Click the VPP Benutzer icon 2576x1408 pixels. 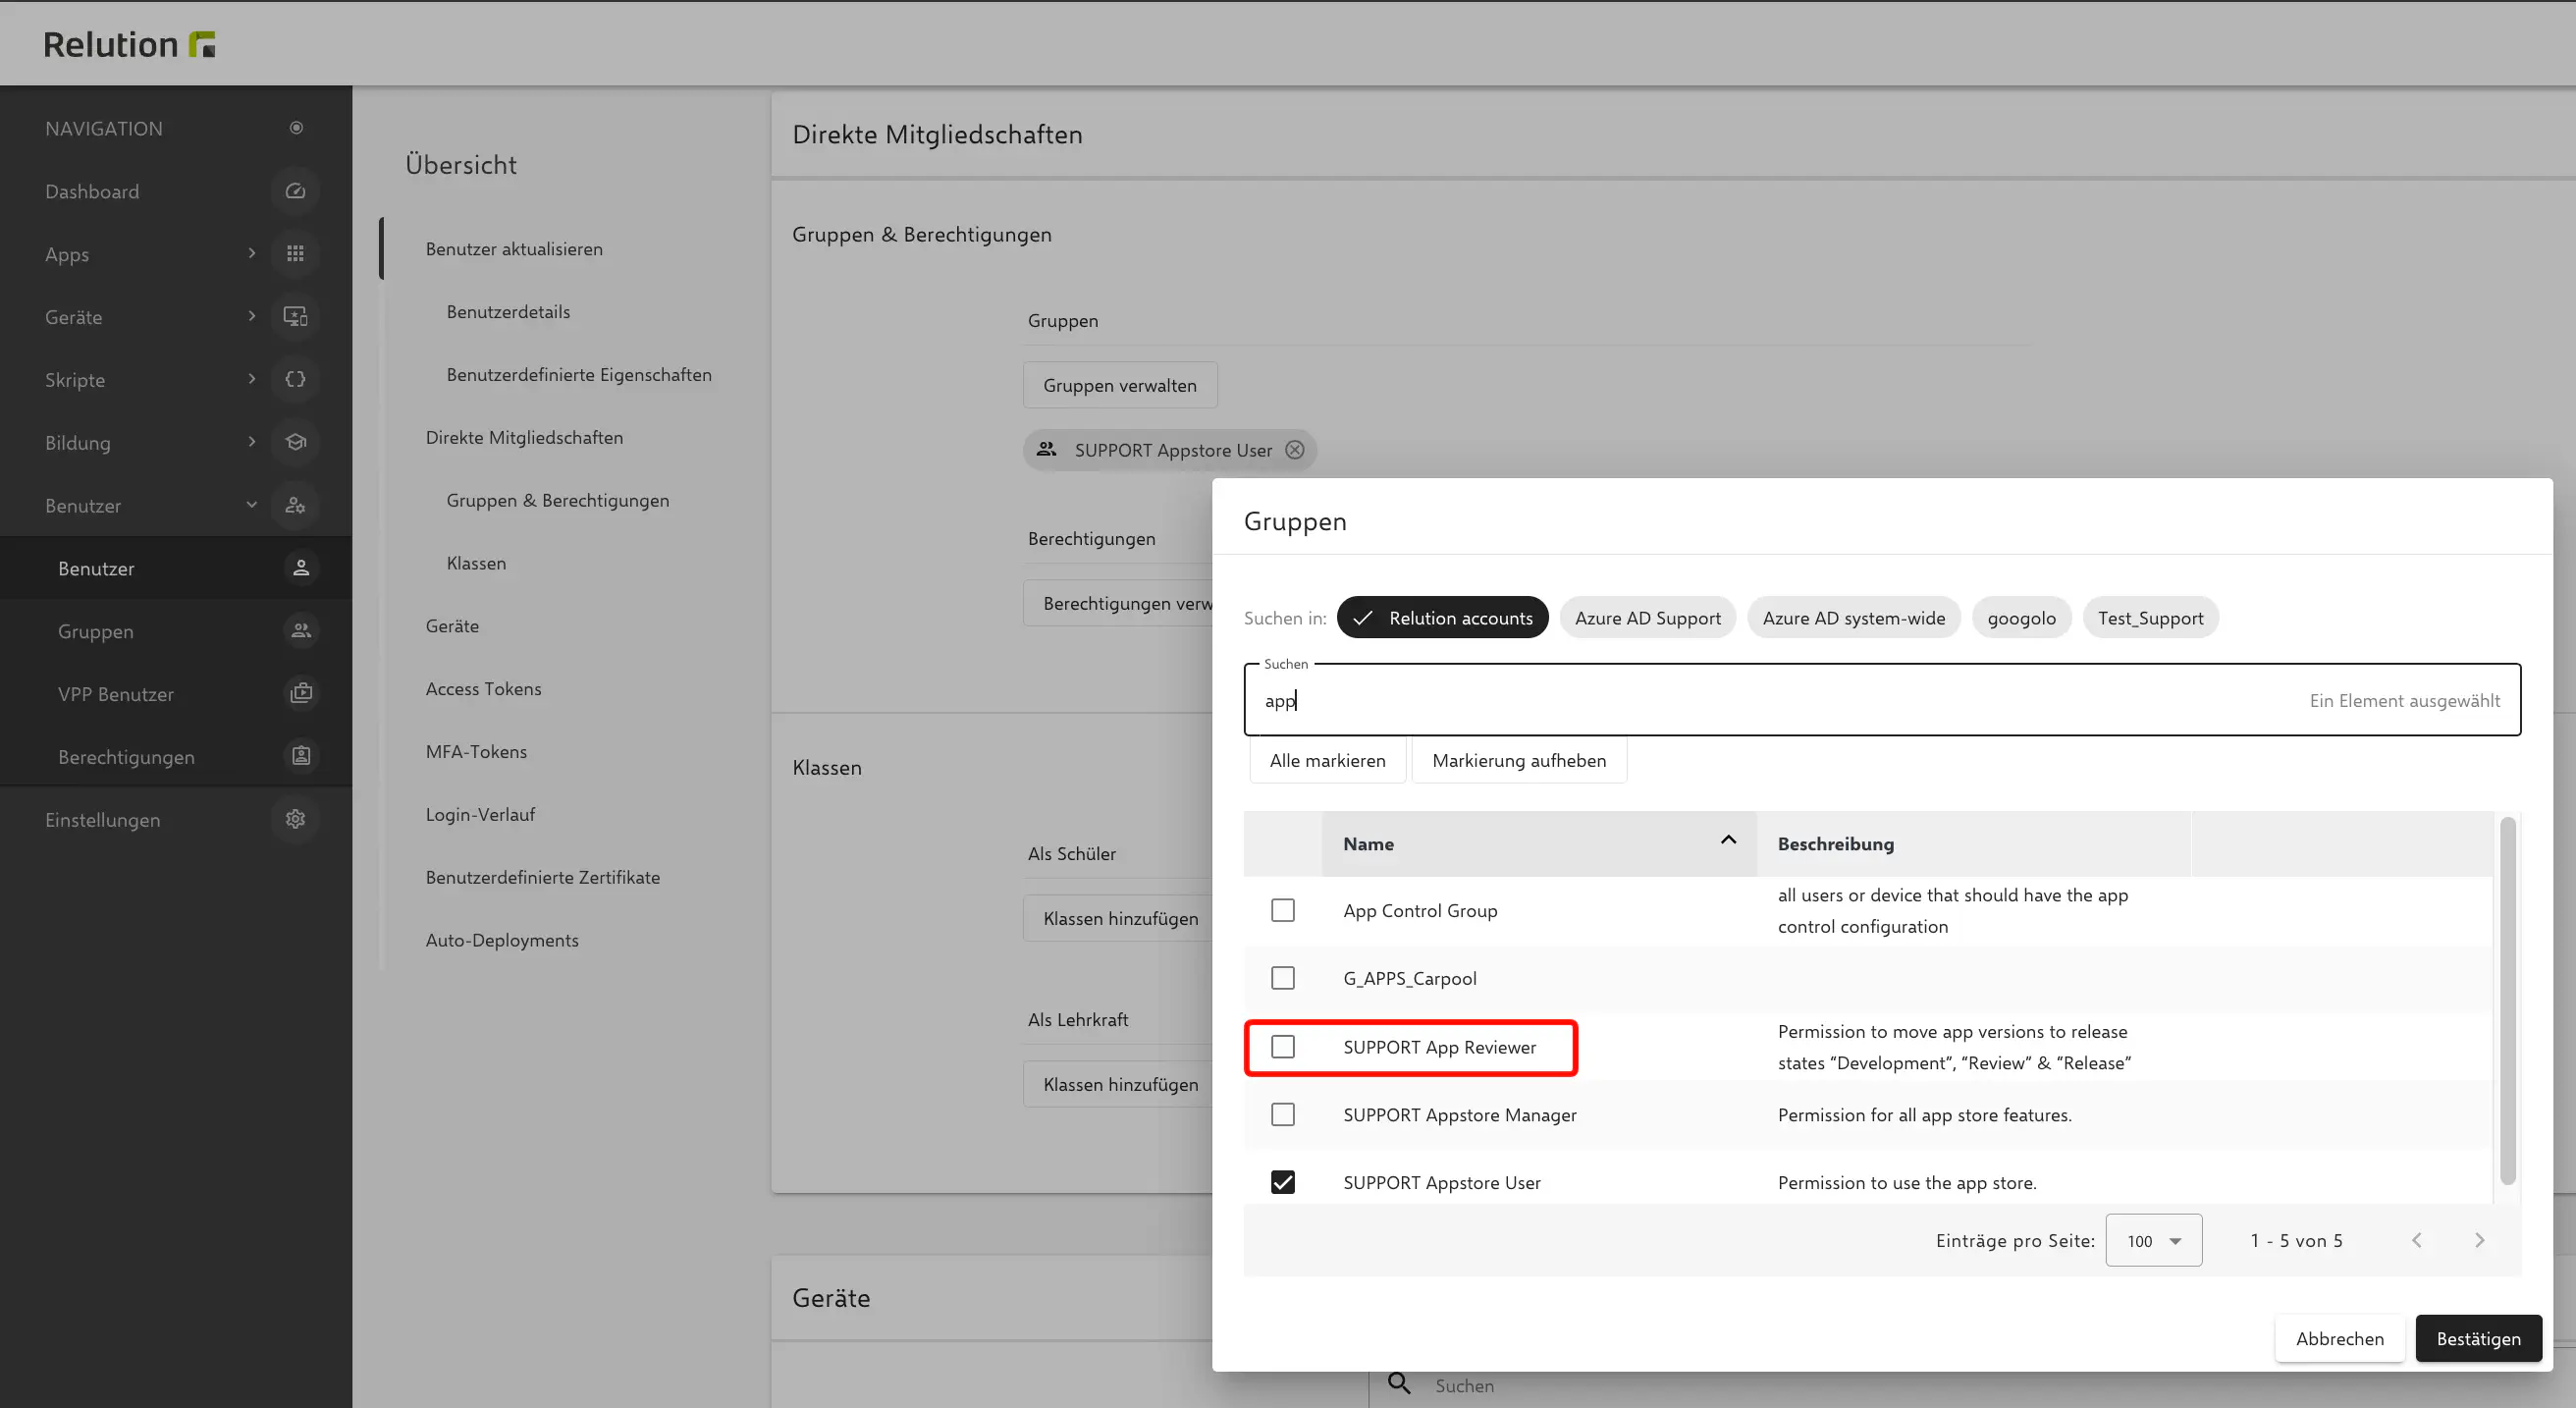tap(301, 694)
